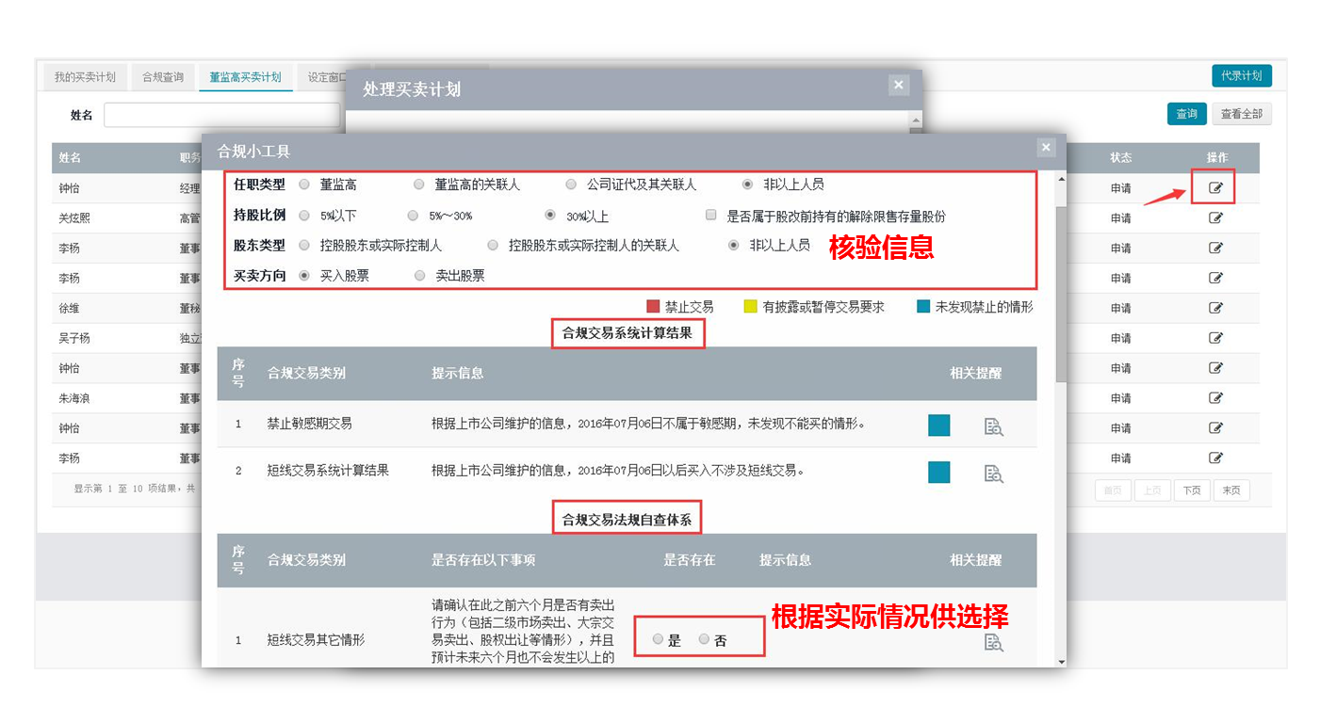The height and width of the screenshot is (723, 1320).
Task: Select 买入股票 trade direction
Action: [304, 276]
